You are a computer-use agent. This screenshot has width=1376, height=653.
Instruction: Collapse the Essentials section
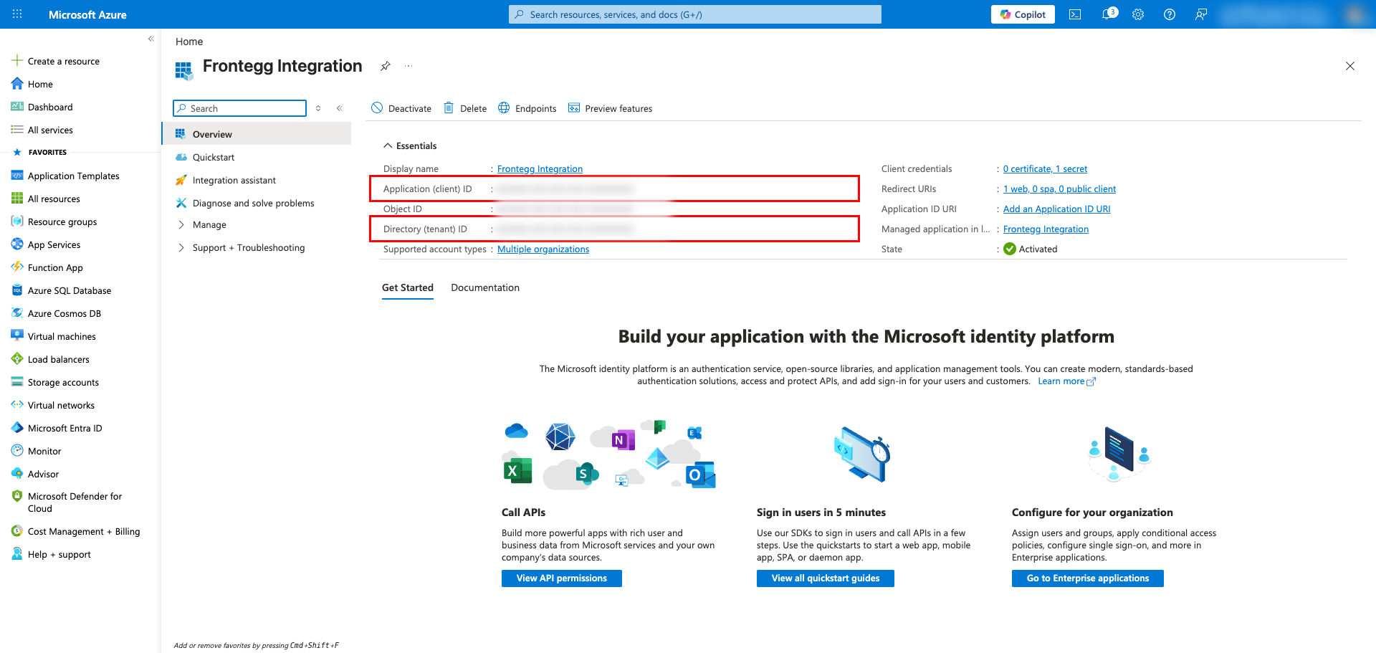pos(409,146)
